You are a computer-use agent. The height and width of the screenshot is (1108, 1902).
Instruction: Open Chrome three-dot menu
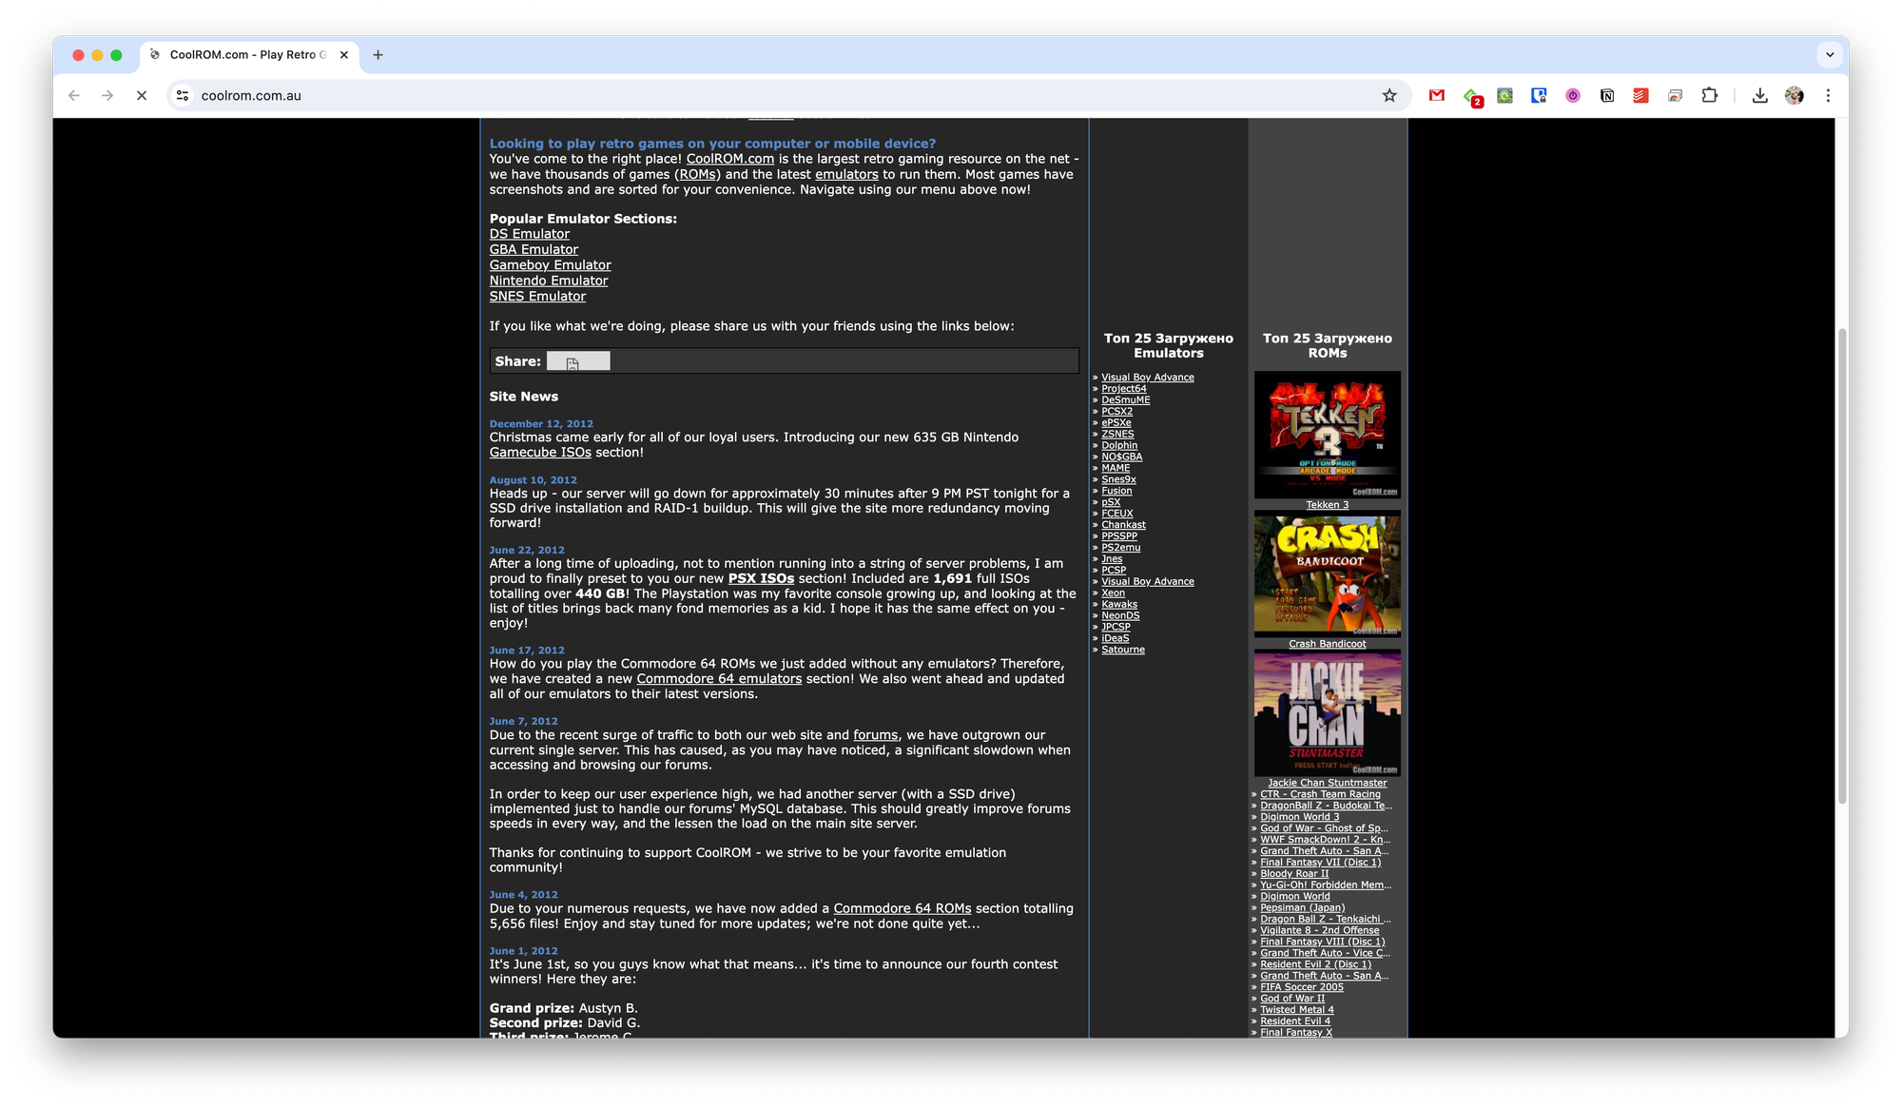pyautogui.click(x=1828, y=95)
